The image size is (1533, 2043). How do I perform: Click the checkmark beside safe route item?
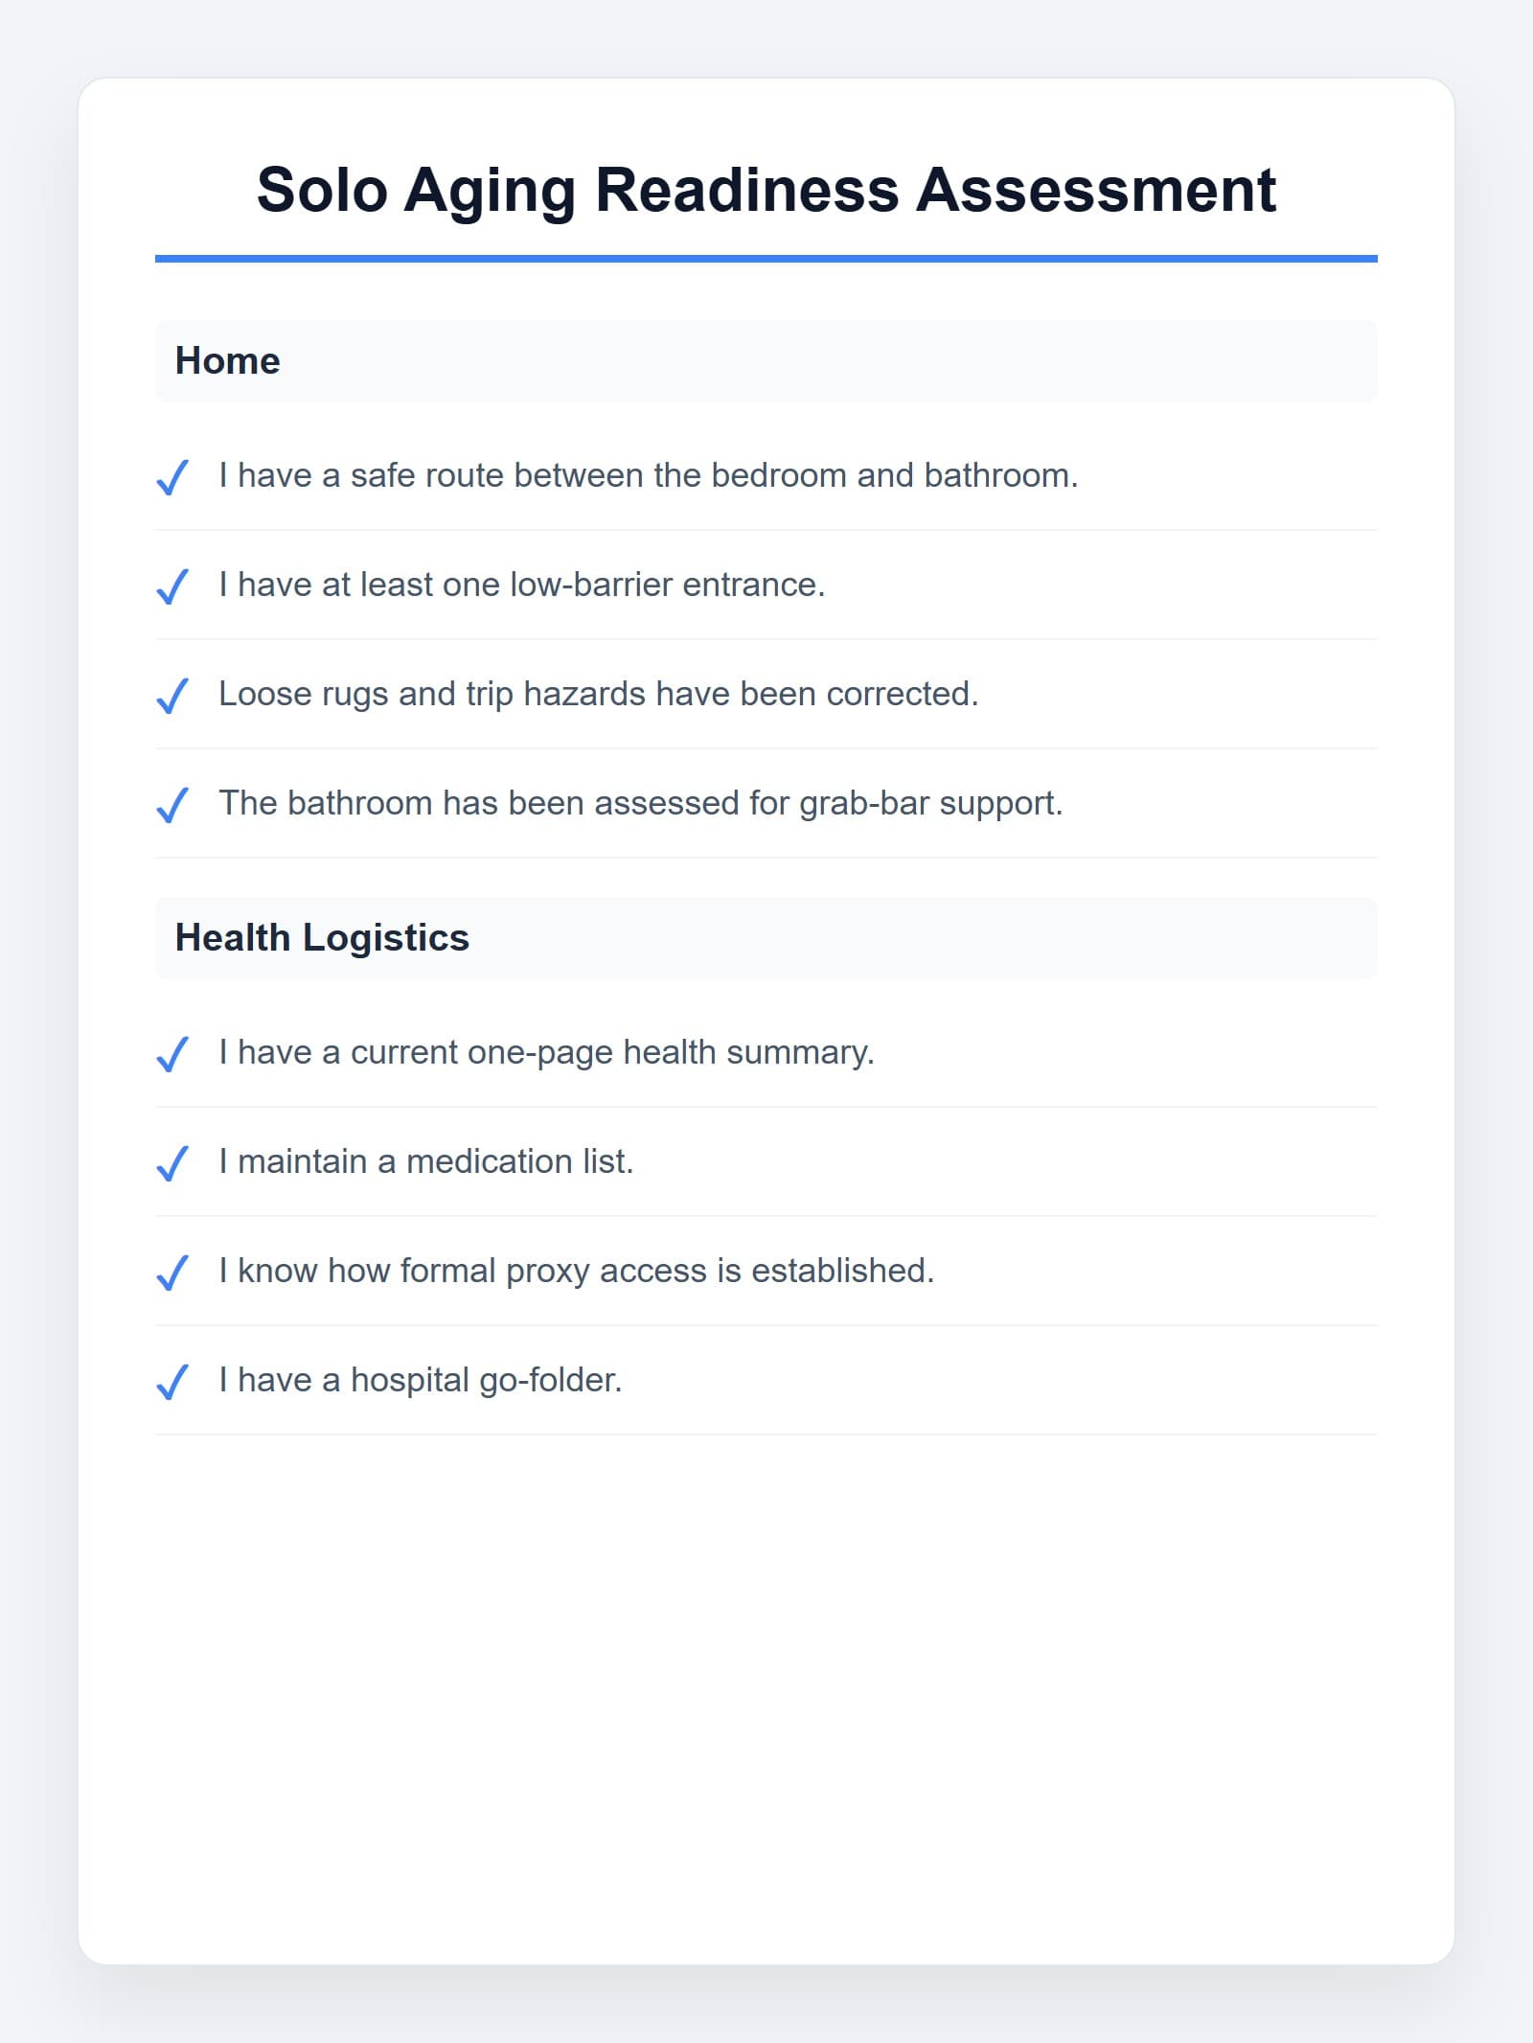[x=172, y=476]
